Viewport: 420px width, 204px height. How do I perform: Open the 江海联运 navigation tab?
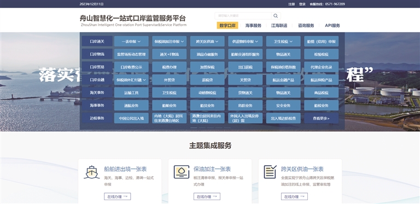point(279,26)
